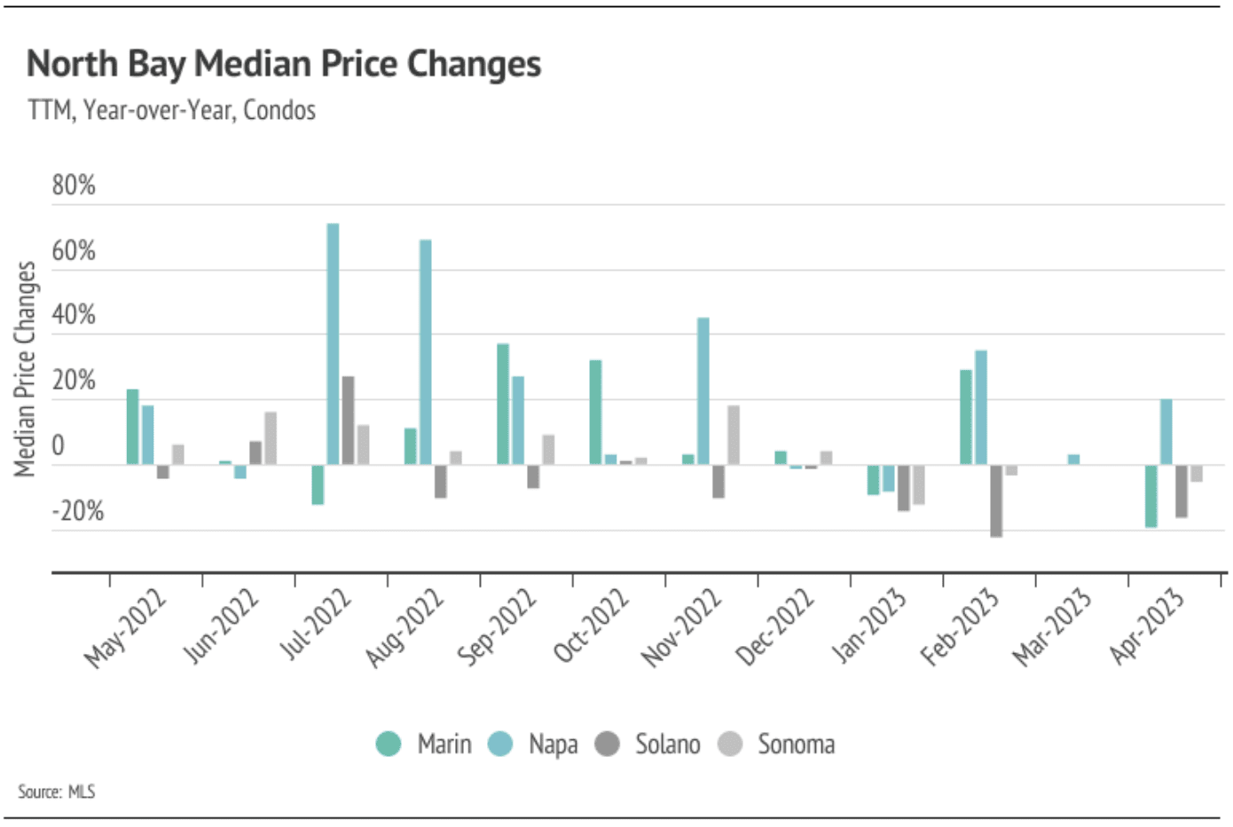Click the Marin bar for Oct-2022
Viewport: 1233px width, 827px height.
[595, 412]
